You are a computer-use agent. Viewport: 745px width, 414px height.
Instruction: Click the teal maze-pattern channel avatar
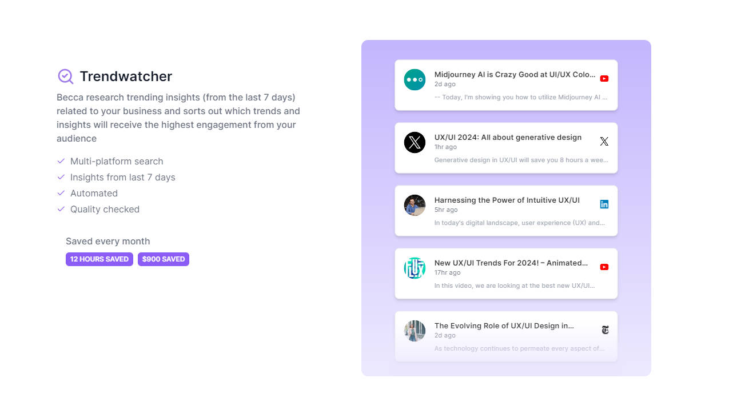click(x=415, y=268)
